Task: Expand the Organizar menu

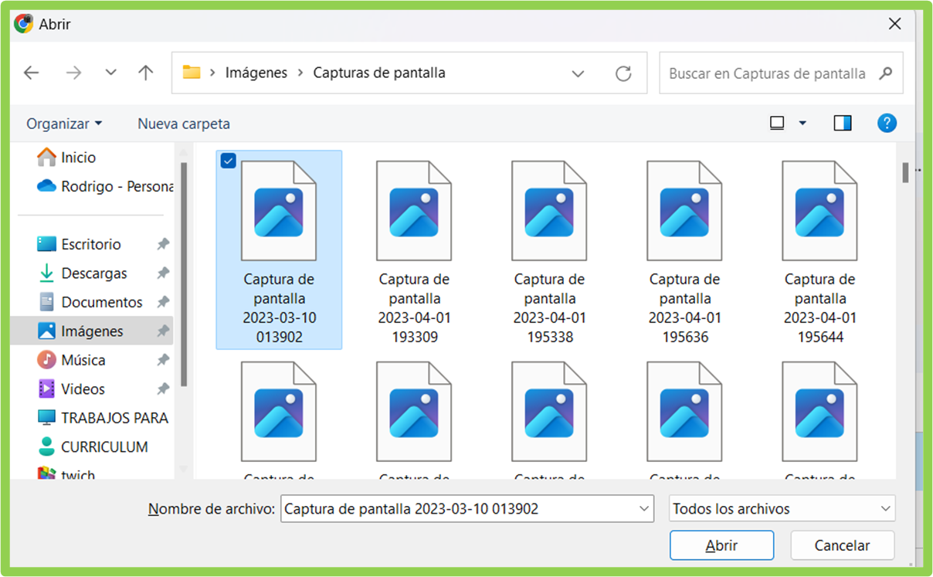Action: click(65, 123)
